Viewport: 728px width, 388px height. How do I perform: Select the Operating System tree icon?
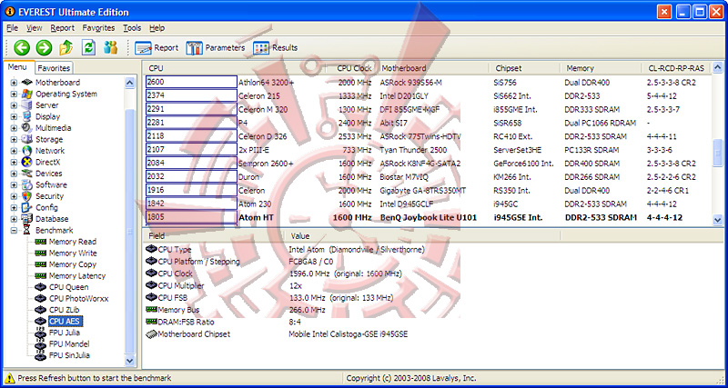coord(27,94)
